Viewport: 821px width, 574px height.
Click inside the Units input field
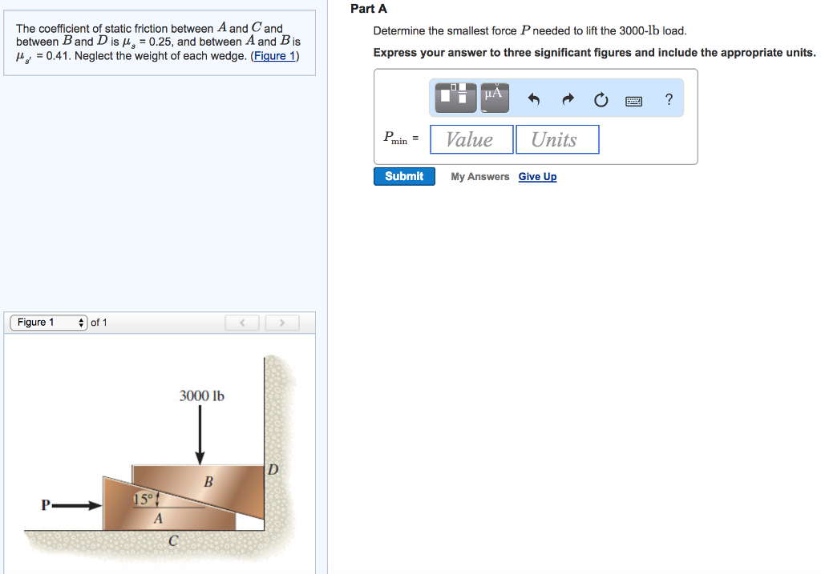pyautogui.click(x=557, y=139)
